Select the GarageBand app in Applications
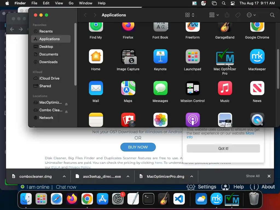 point(225,27)
